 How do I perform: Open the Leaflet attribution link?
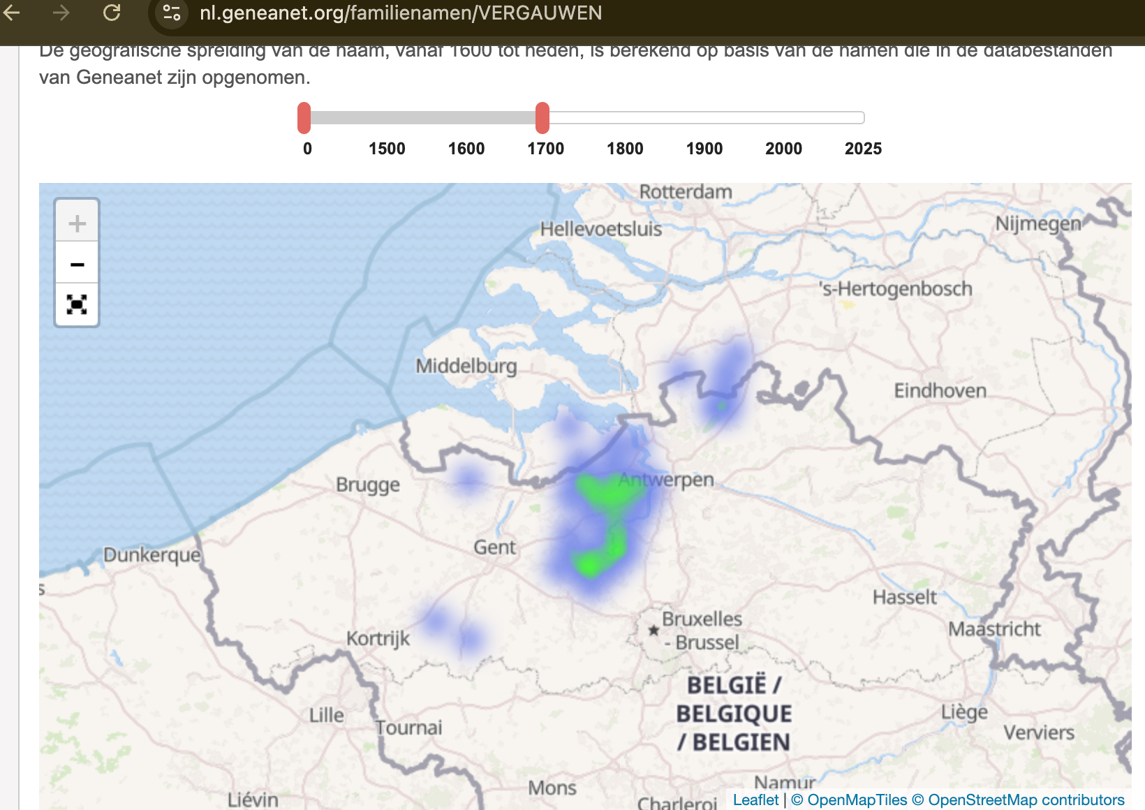tap(755, 800)
